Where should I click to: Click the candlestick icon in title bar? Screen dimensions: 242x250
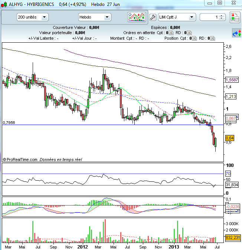point(4,4)
